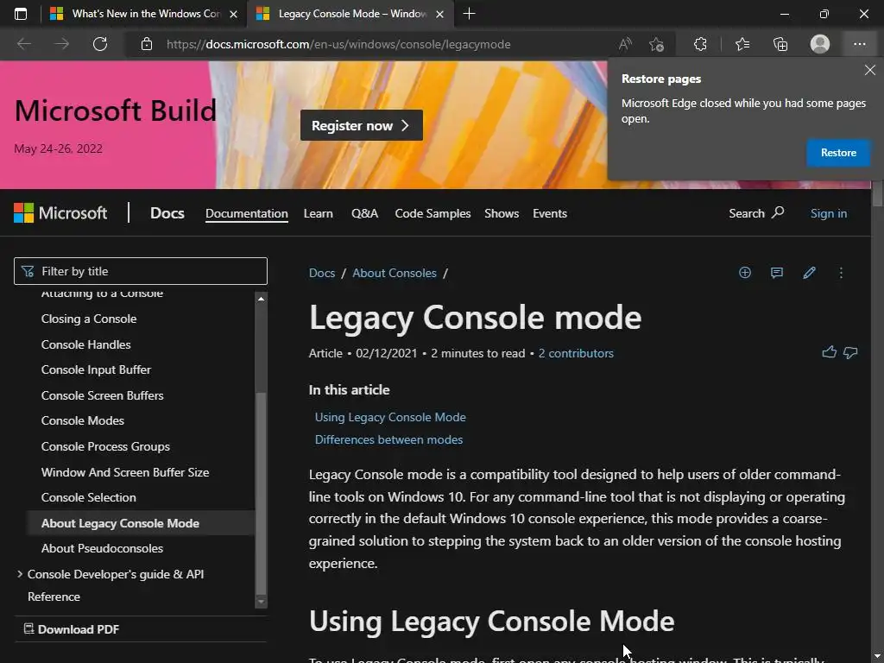
Task: Click the Sign in link
Action: tap(828, 214)
